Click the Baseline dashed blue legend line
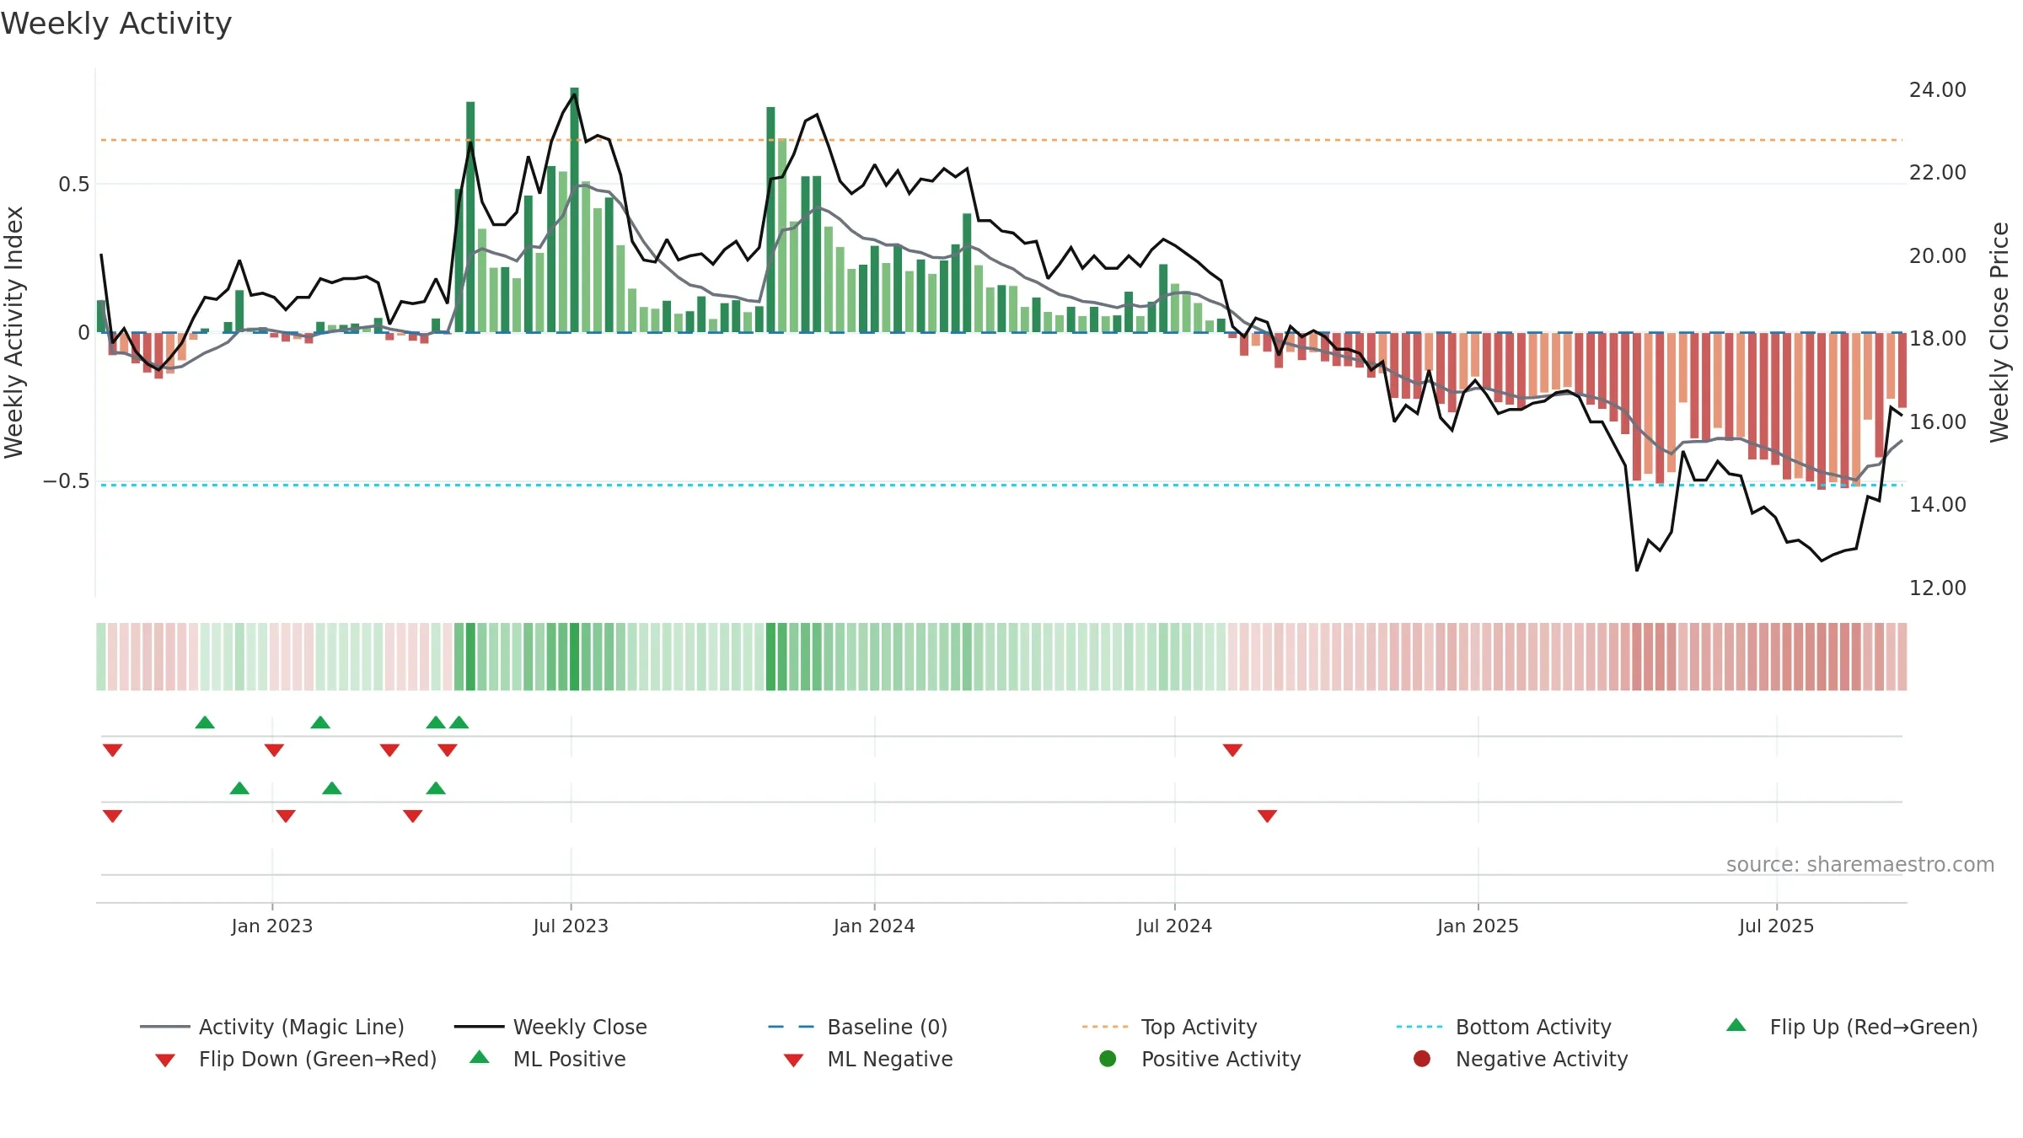The image size is (2023, 1138). click(x=791, y=1027)
